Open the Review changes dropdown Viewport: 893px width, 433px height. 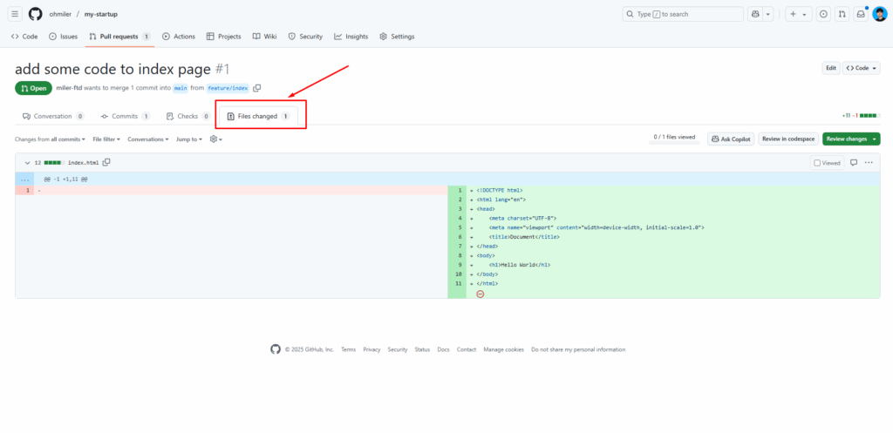(x=850, y=139)
